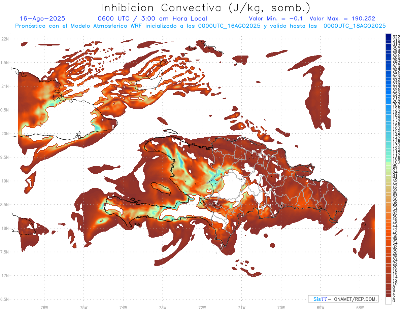Click the 74W longitude label

coord(123,307)
